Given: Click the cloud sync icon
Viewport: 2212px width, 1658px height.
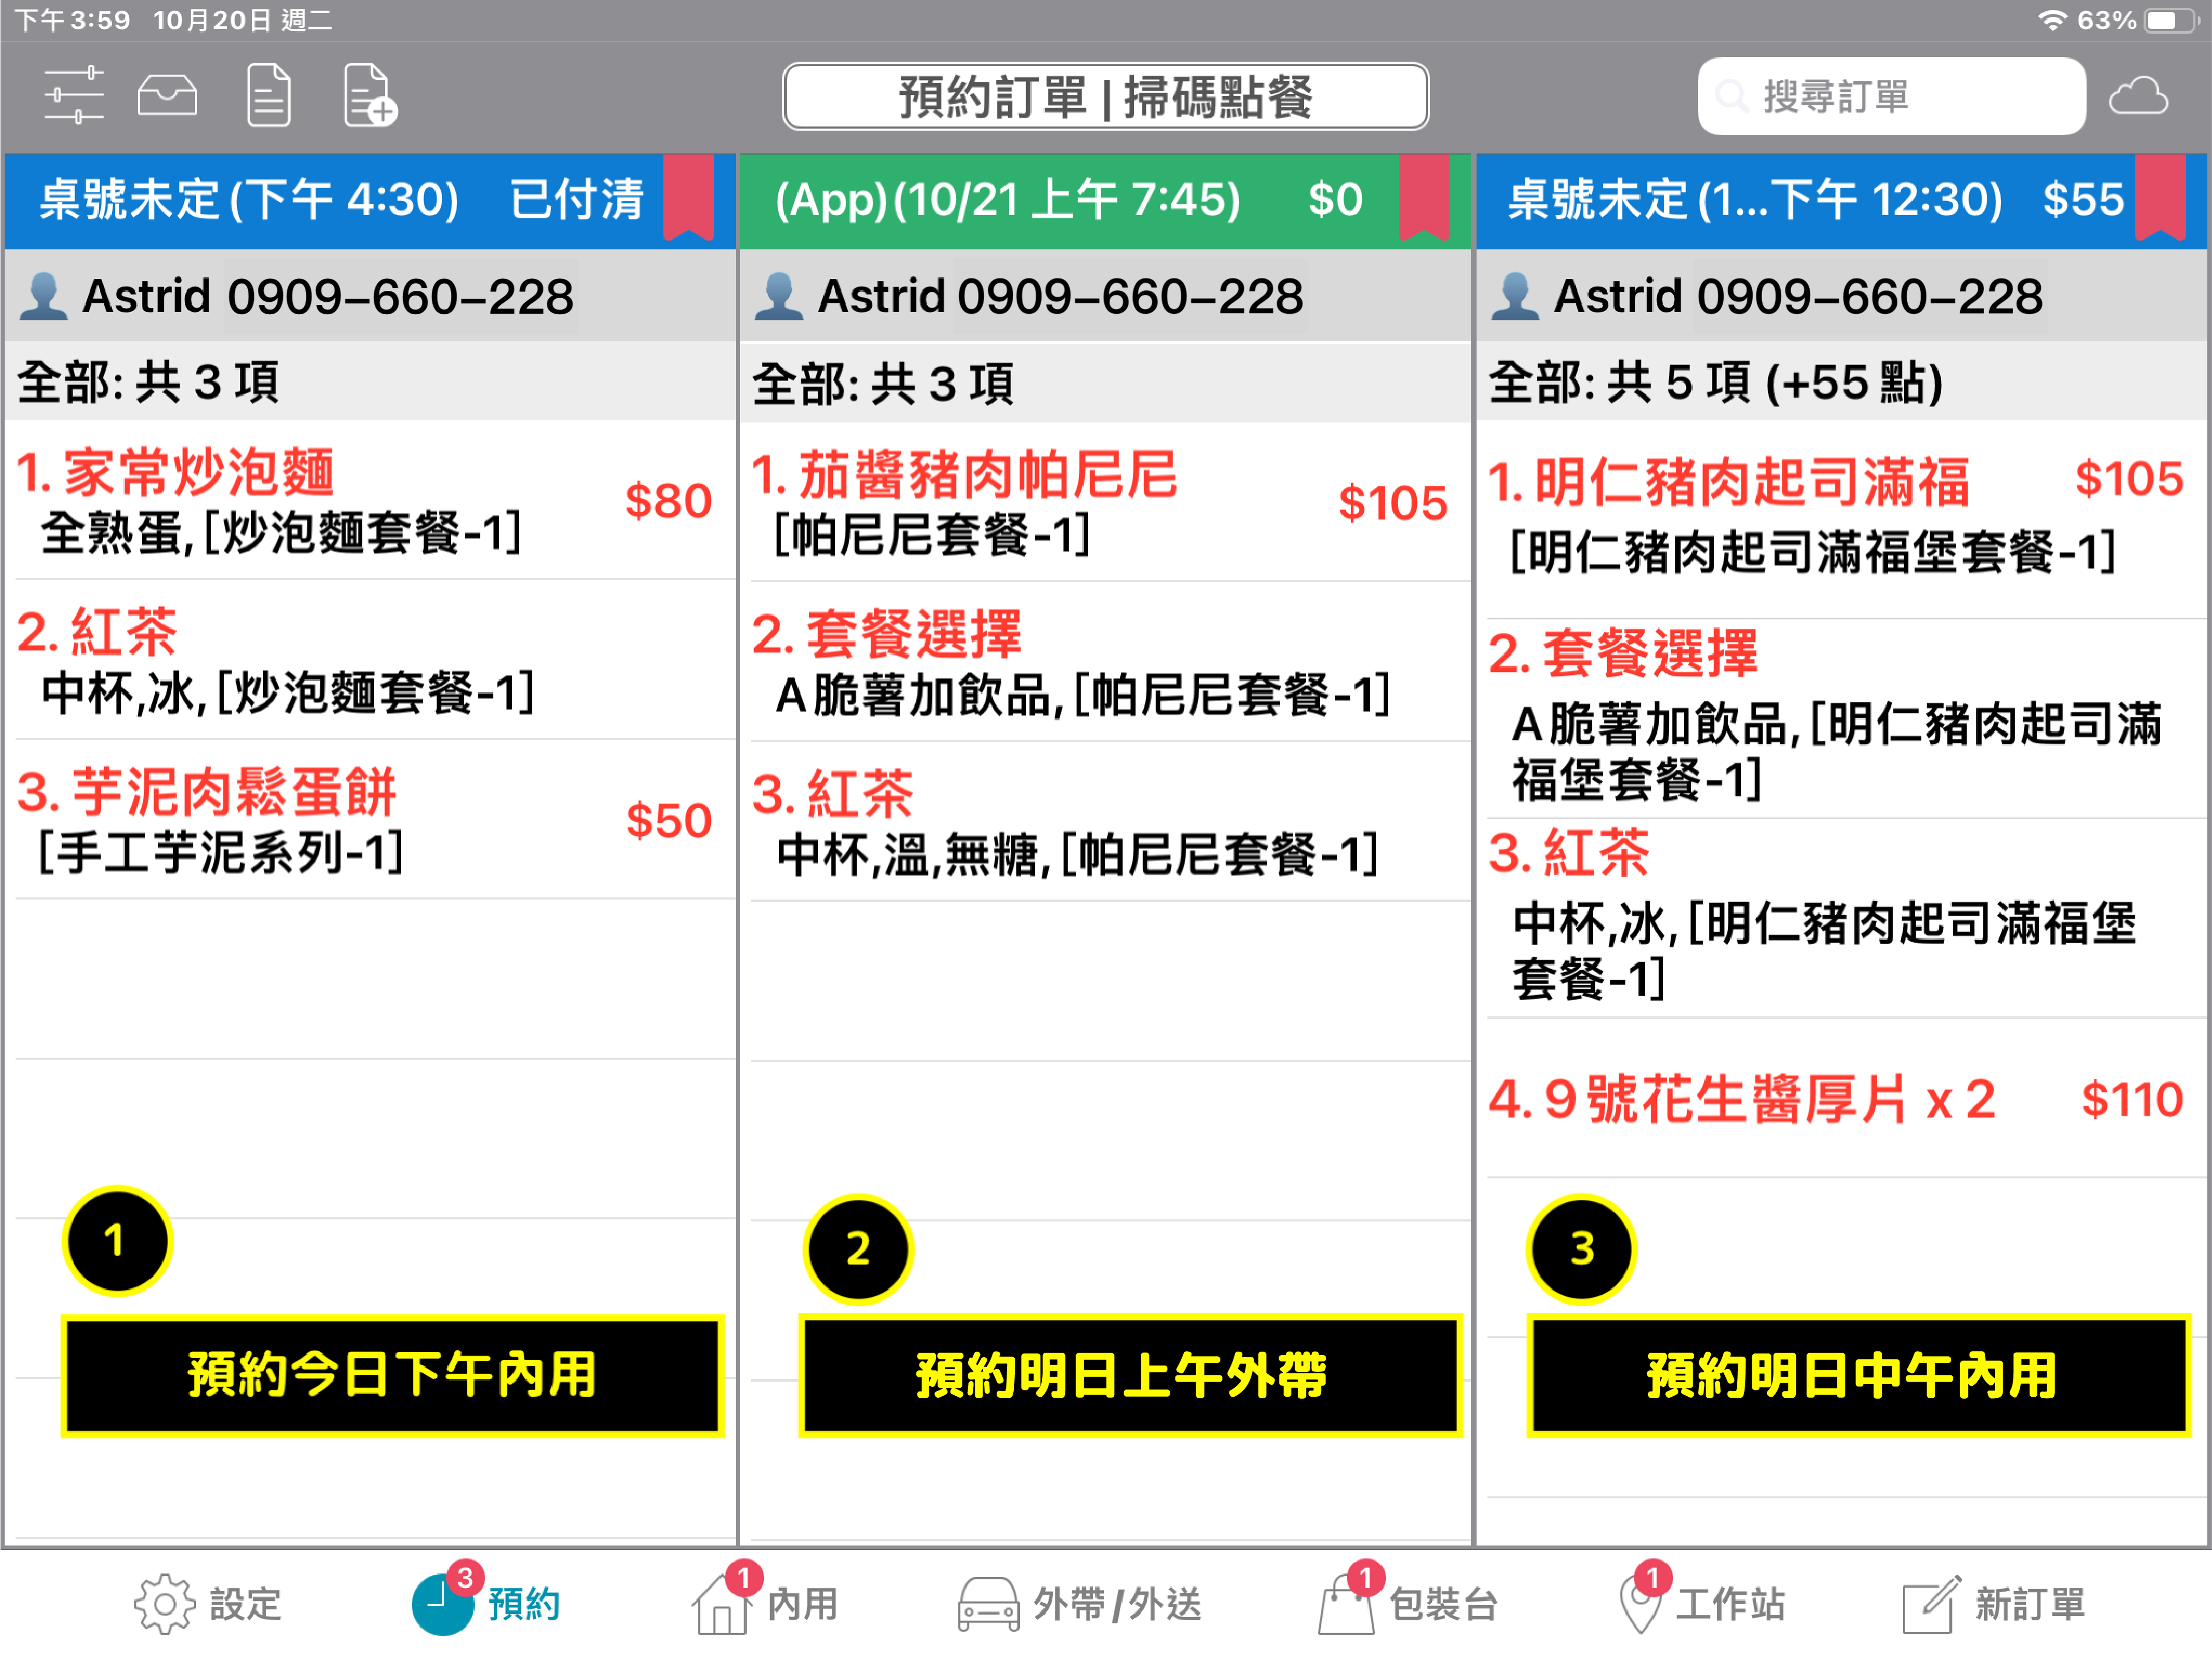Looking at the screenshot, I should (2138, 97).
